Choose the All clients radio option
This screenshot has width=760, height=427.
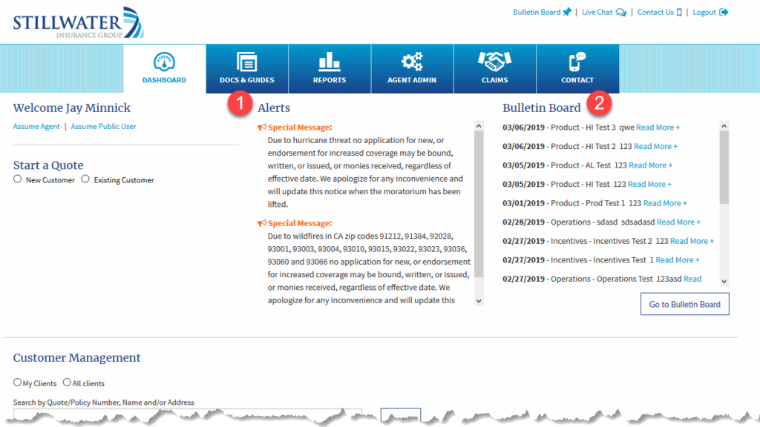tap(67, 383)
